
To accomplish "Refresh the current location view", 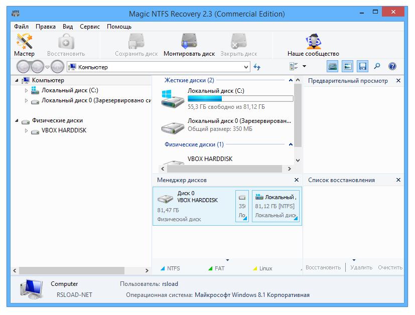I will click(257, 67).
